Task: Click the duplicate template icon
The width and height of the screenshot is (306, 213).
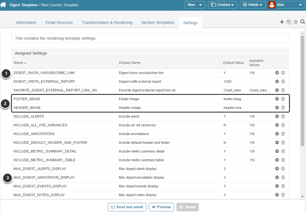Action: point(289,22)
